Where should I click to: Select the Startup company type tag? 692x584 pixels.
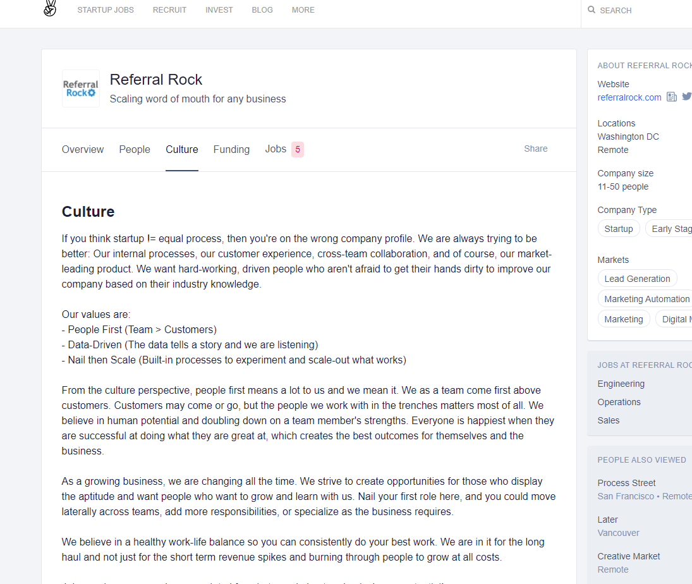618,229
